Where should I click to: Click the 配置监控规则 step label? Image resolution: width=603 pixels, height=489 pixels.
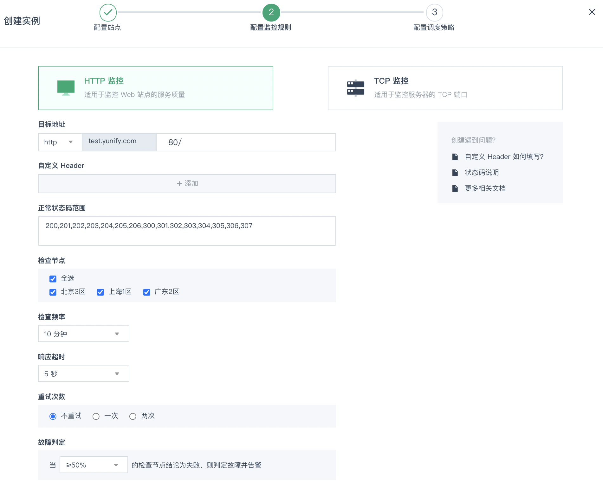pyautogui.click(x=271, y=28)
